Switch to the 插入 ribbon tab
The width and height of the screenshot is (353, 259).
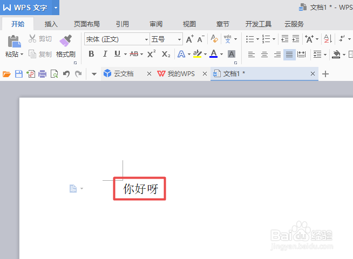coord(51,24)
